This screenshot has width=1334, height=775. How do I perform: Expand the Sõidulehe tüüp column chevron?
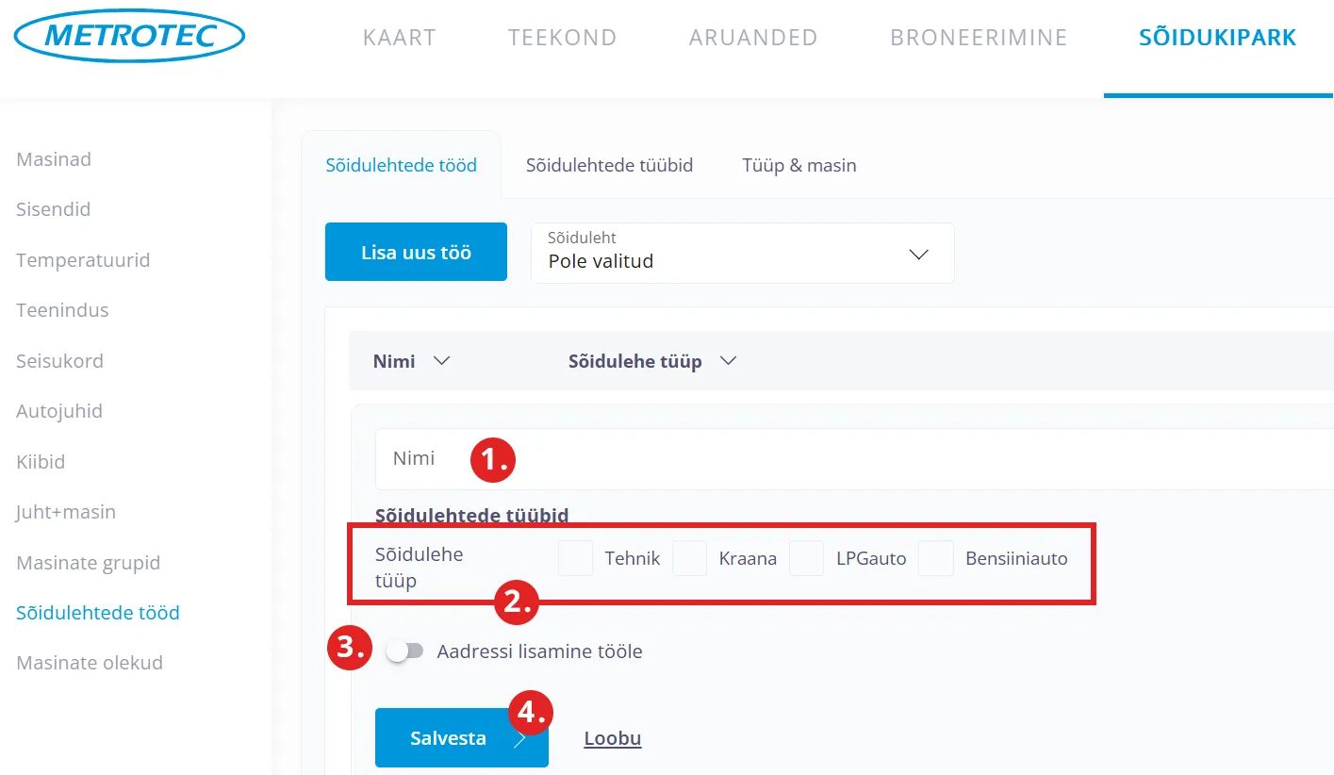coord(727,361)
